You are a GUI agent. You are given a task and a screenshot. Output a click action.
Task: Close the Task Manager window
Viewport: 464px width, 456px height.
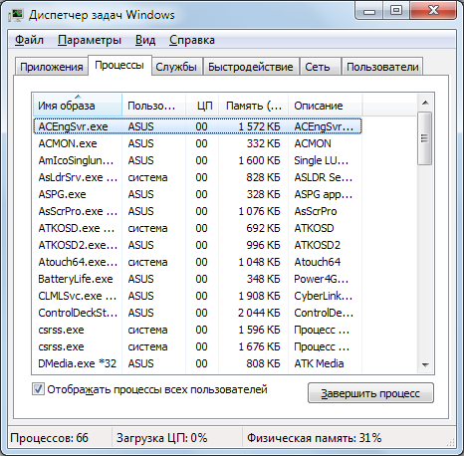pyautogui.click(x=434, y=10)
